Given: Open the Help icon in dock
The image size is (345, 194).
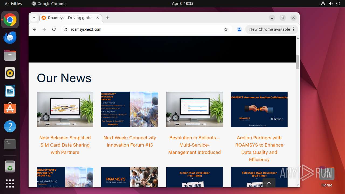Looking at the screenshot, I should [10, 127].
